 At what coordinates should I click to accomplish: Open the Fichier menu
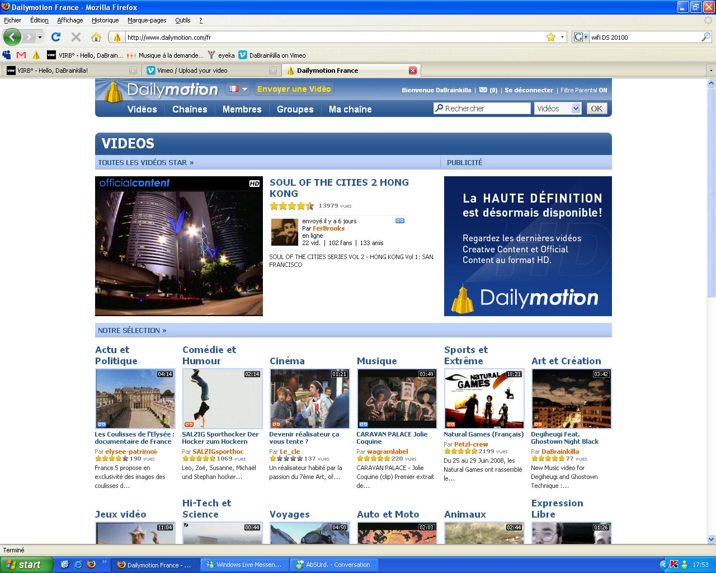click(12, 20)
